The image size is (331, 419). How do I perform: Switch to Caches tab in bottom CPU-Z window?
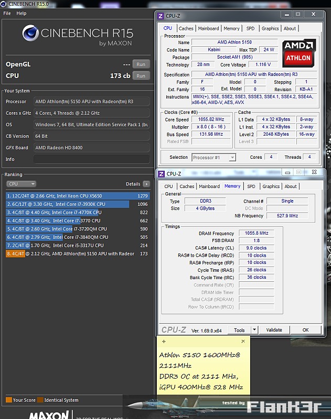pyautogui.click(x=187, y=186)
